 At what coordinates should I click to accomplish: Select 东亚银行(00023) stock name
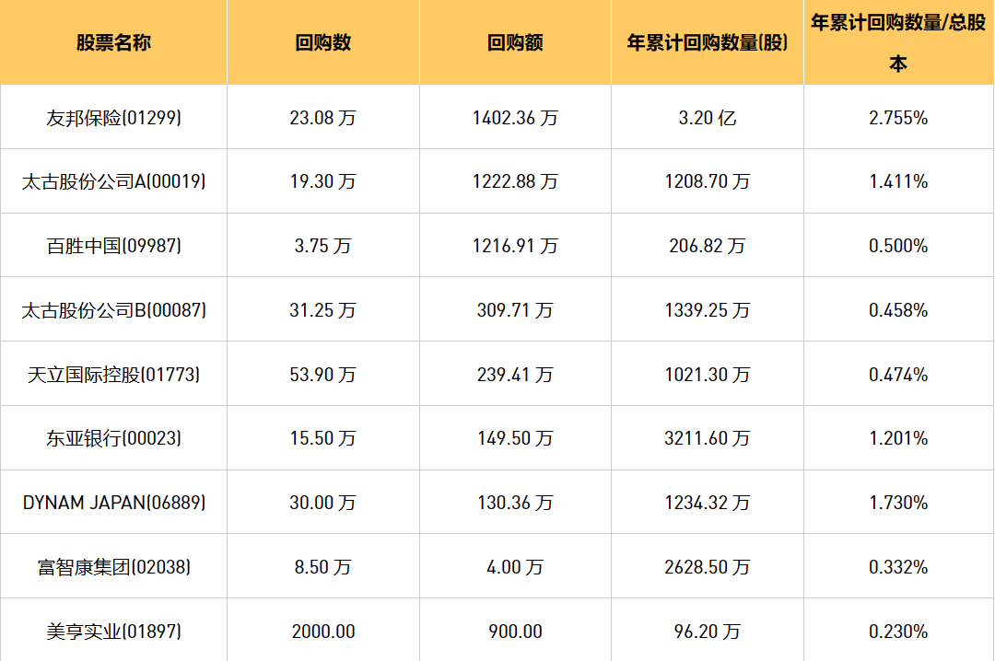click(113, 438)
